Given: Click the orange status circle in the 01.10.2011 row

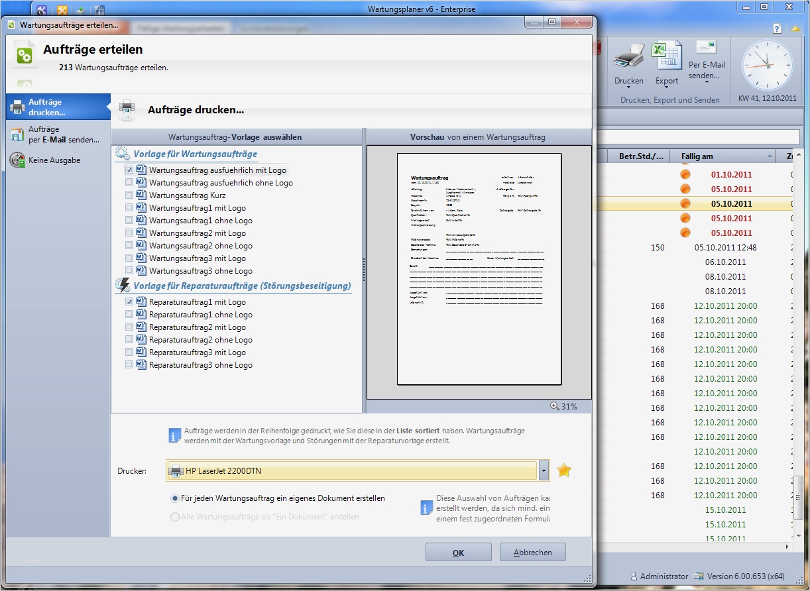Looking at the screenshot, I should click(x=685, y=174).
